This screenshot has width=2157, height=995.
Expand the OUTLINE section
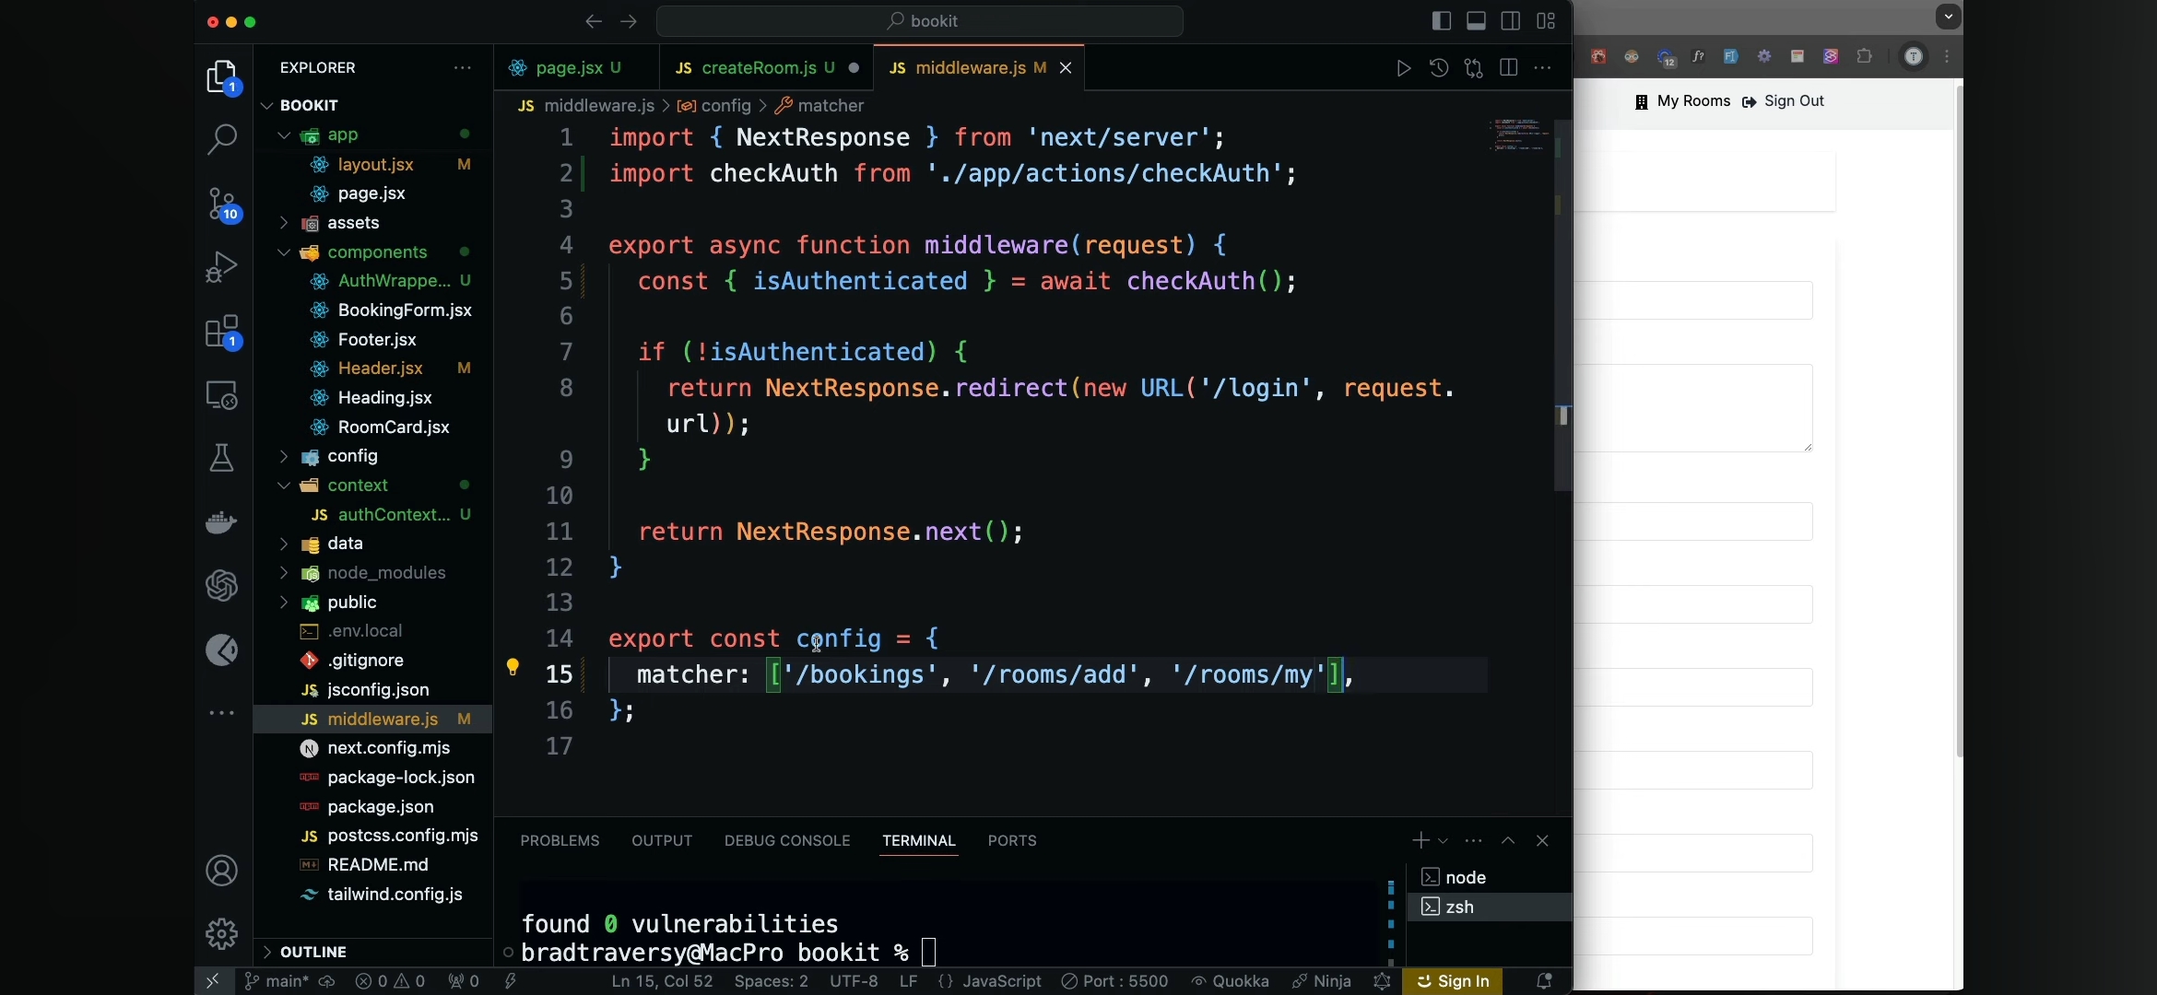click(x=313, y=952)
